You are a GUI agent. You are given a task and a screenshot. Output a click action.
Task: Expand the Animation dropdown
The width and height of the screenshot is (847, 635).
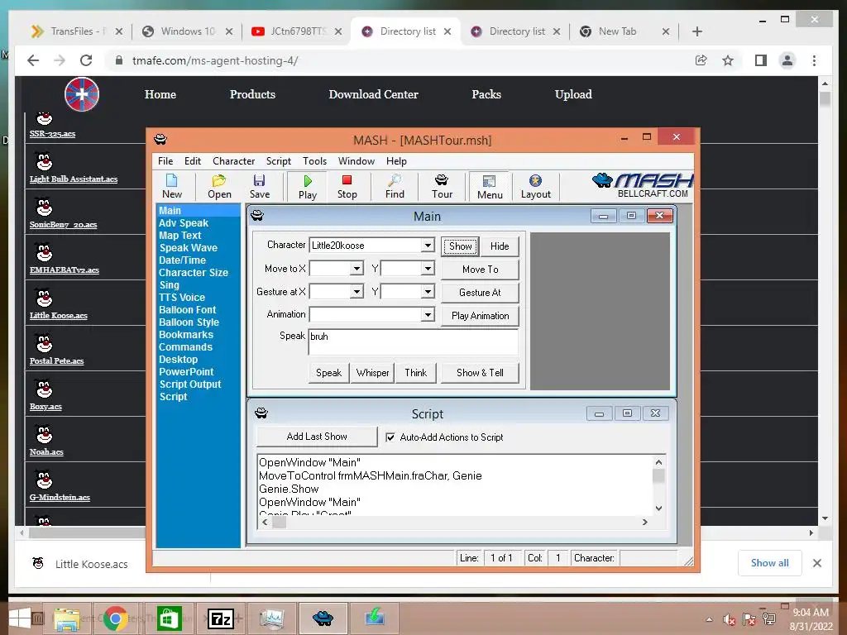(428, 314)
